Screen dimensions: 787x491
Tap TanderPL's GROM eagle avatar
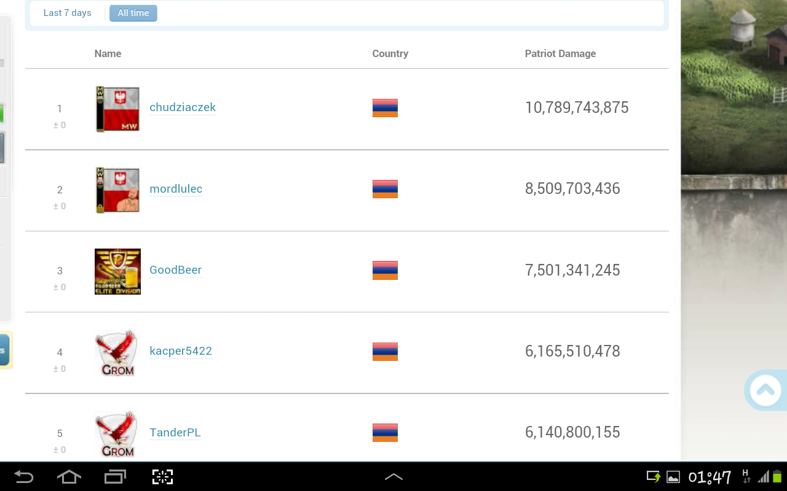[x=117, y=434]
